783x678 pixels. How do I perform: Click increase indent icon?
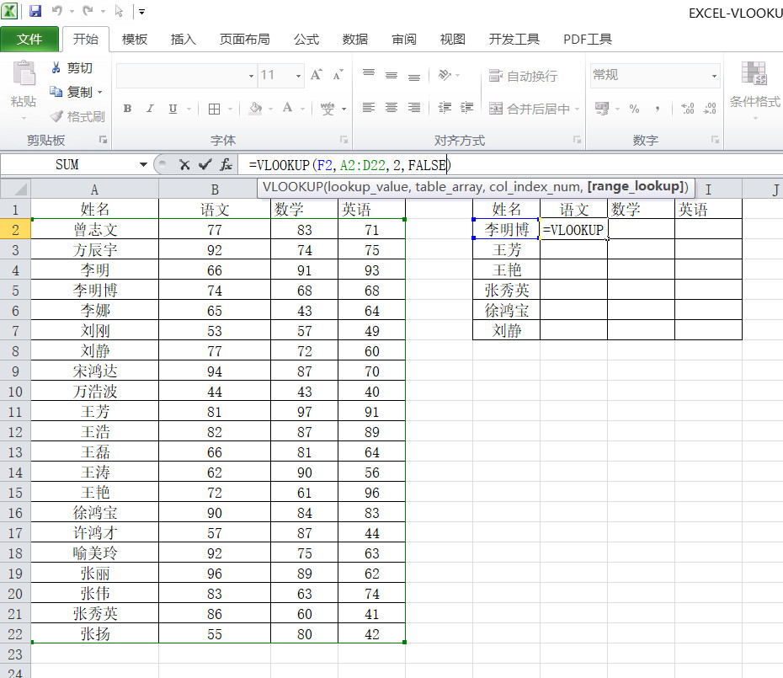[x=467, y=108]
